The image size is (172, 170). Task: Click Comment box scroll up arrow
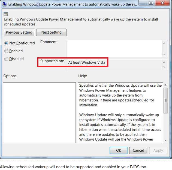pyautogui.click(x=164, y=43)
